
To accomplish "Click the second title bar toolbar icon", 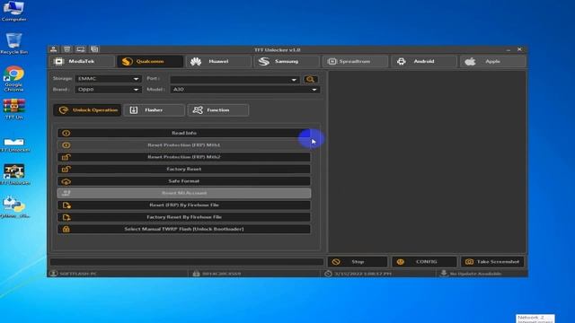I will coord(67,49).
